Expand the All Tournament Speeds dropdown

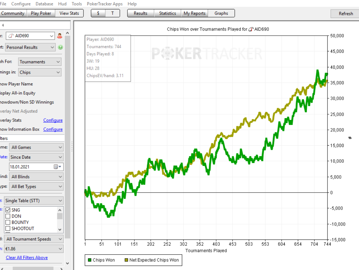[x=34, y=239]
